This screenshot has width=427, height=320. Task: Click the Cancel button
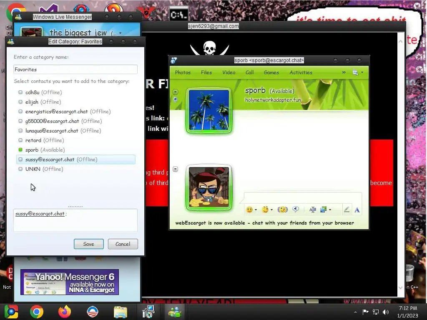[123, 244]
